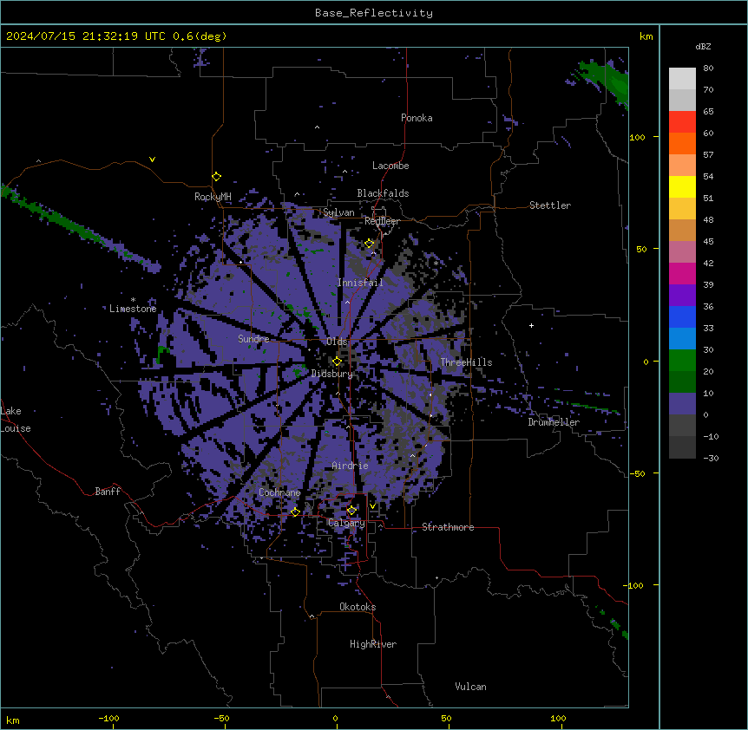Click the HighRiver label

373,644
